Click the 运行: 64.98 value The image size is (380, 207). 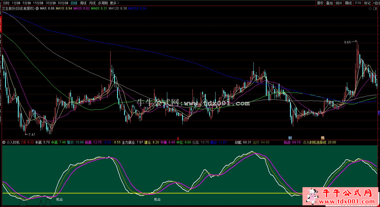click(x=261, y=142)
